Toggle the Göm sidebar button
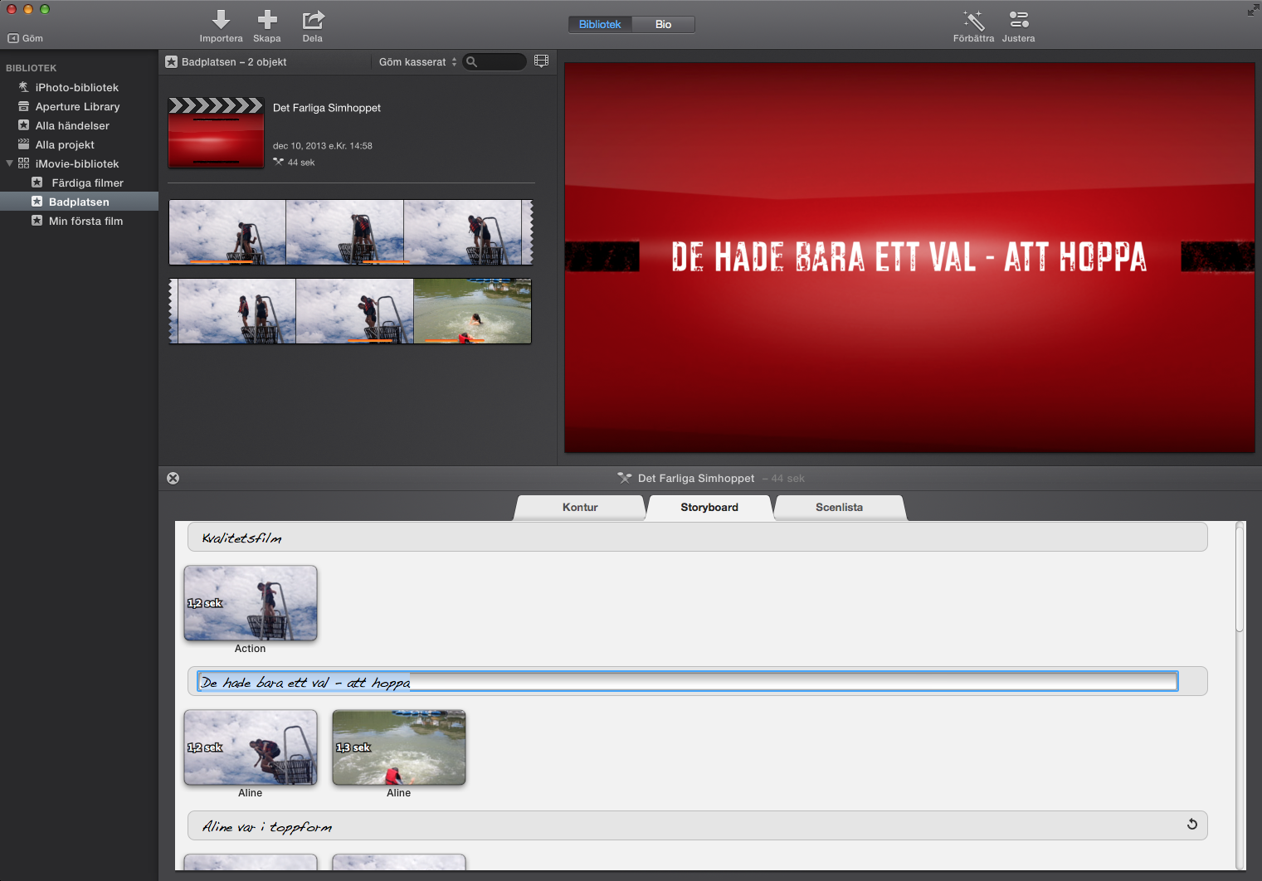This screenshot has height=881, width=1262. [x=26, y=38]
